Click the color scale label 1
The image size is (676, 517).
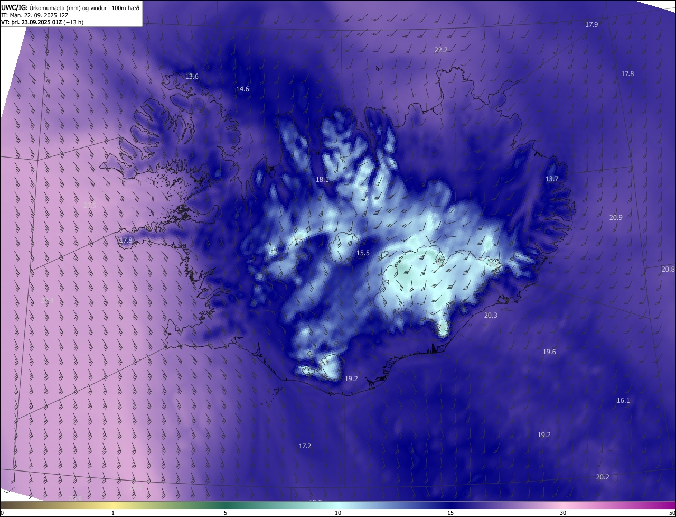click(113, 513)
